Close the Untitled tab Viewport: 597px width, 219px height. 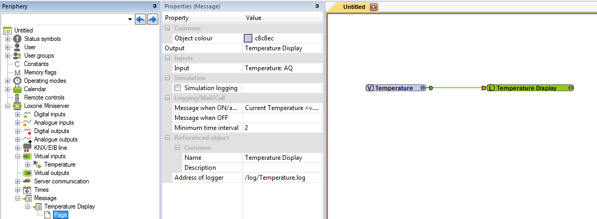tap(374, 7)
